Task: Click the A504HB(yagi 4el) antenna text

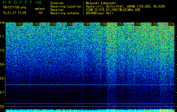Action: [x=99, y=13]
